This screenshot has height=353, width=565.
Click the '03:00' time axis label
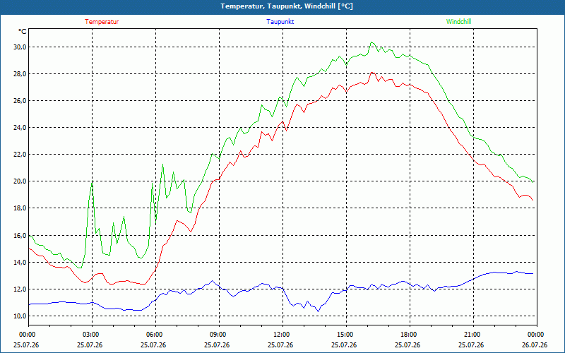[x=92, y=334]
